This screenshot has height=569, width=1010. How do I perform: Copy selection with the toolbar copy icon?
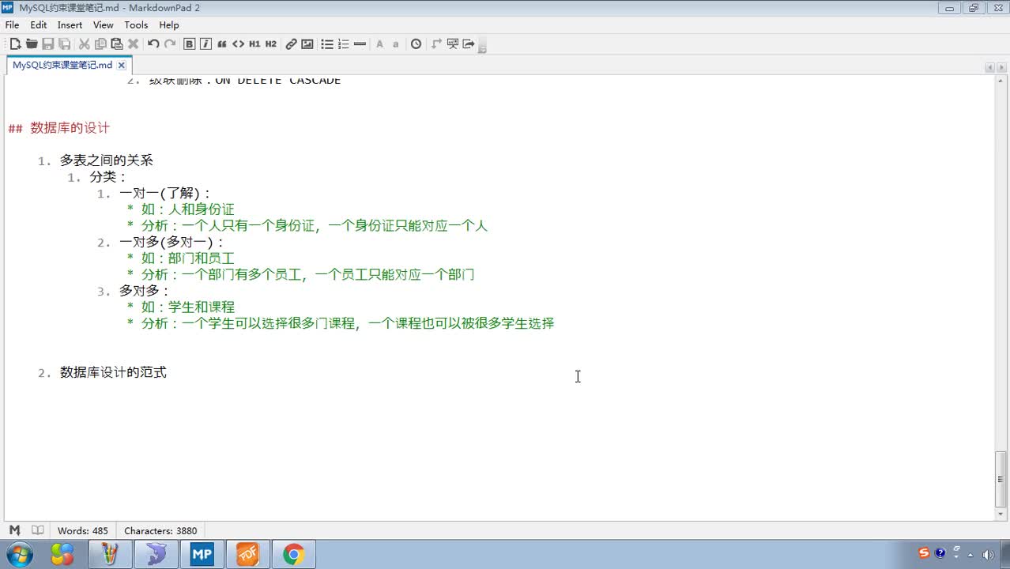pyautogui.click(x=100, y=44)
